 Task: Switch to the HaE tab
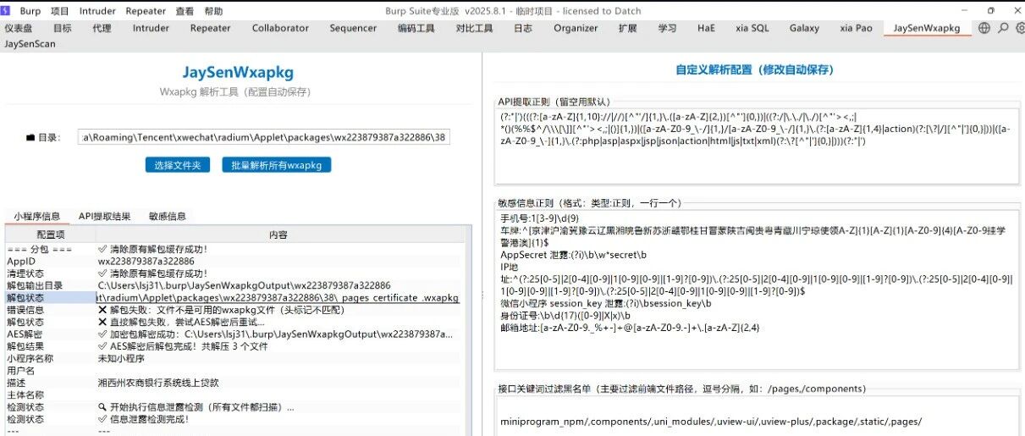point(706,28)
